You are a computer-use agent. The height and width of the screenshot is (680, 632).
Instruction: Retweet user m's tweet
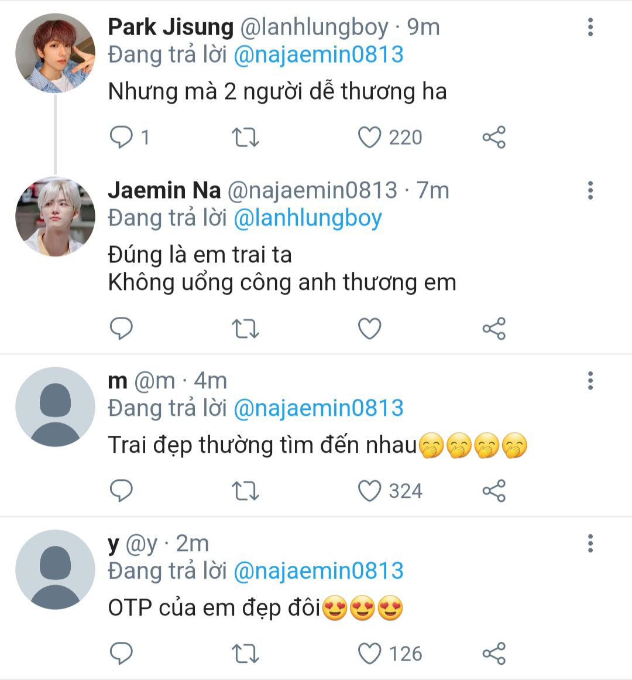[245, 491]
